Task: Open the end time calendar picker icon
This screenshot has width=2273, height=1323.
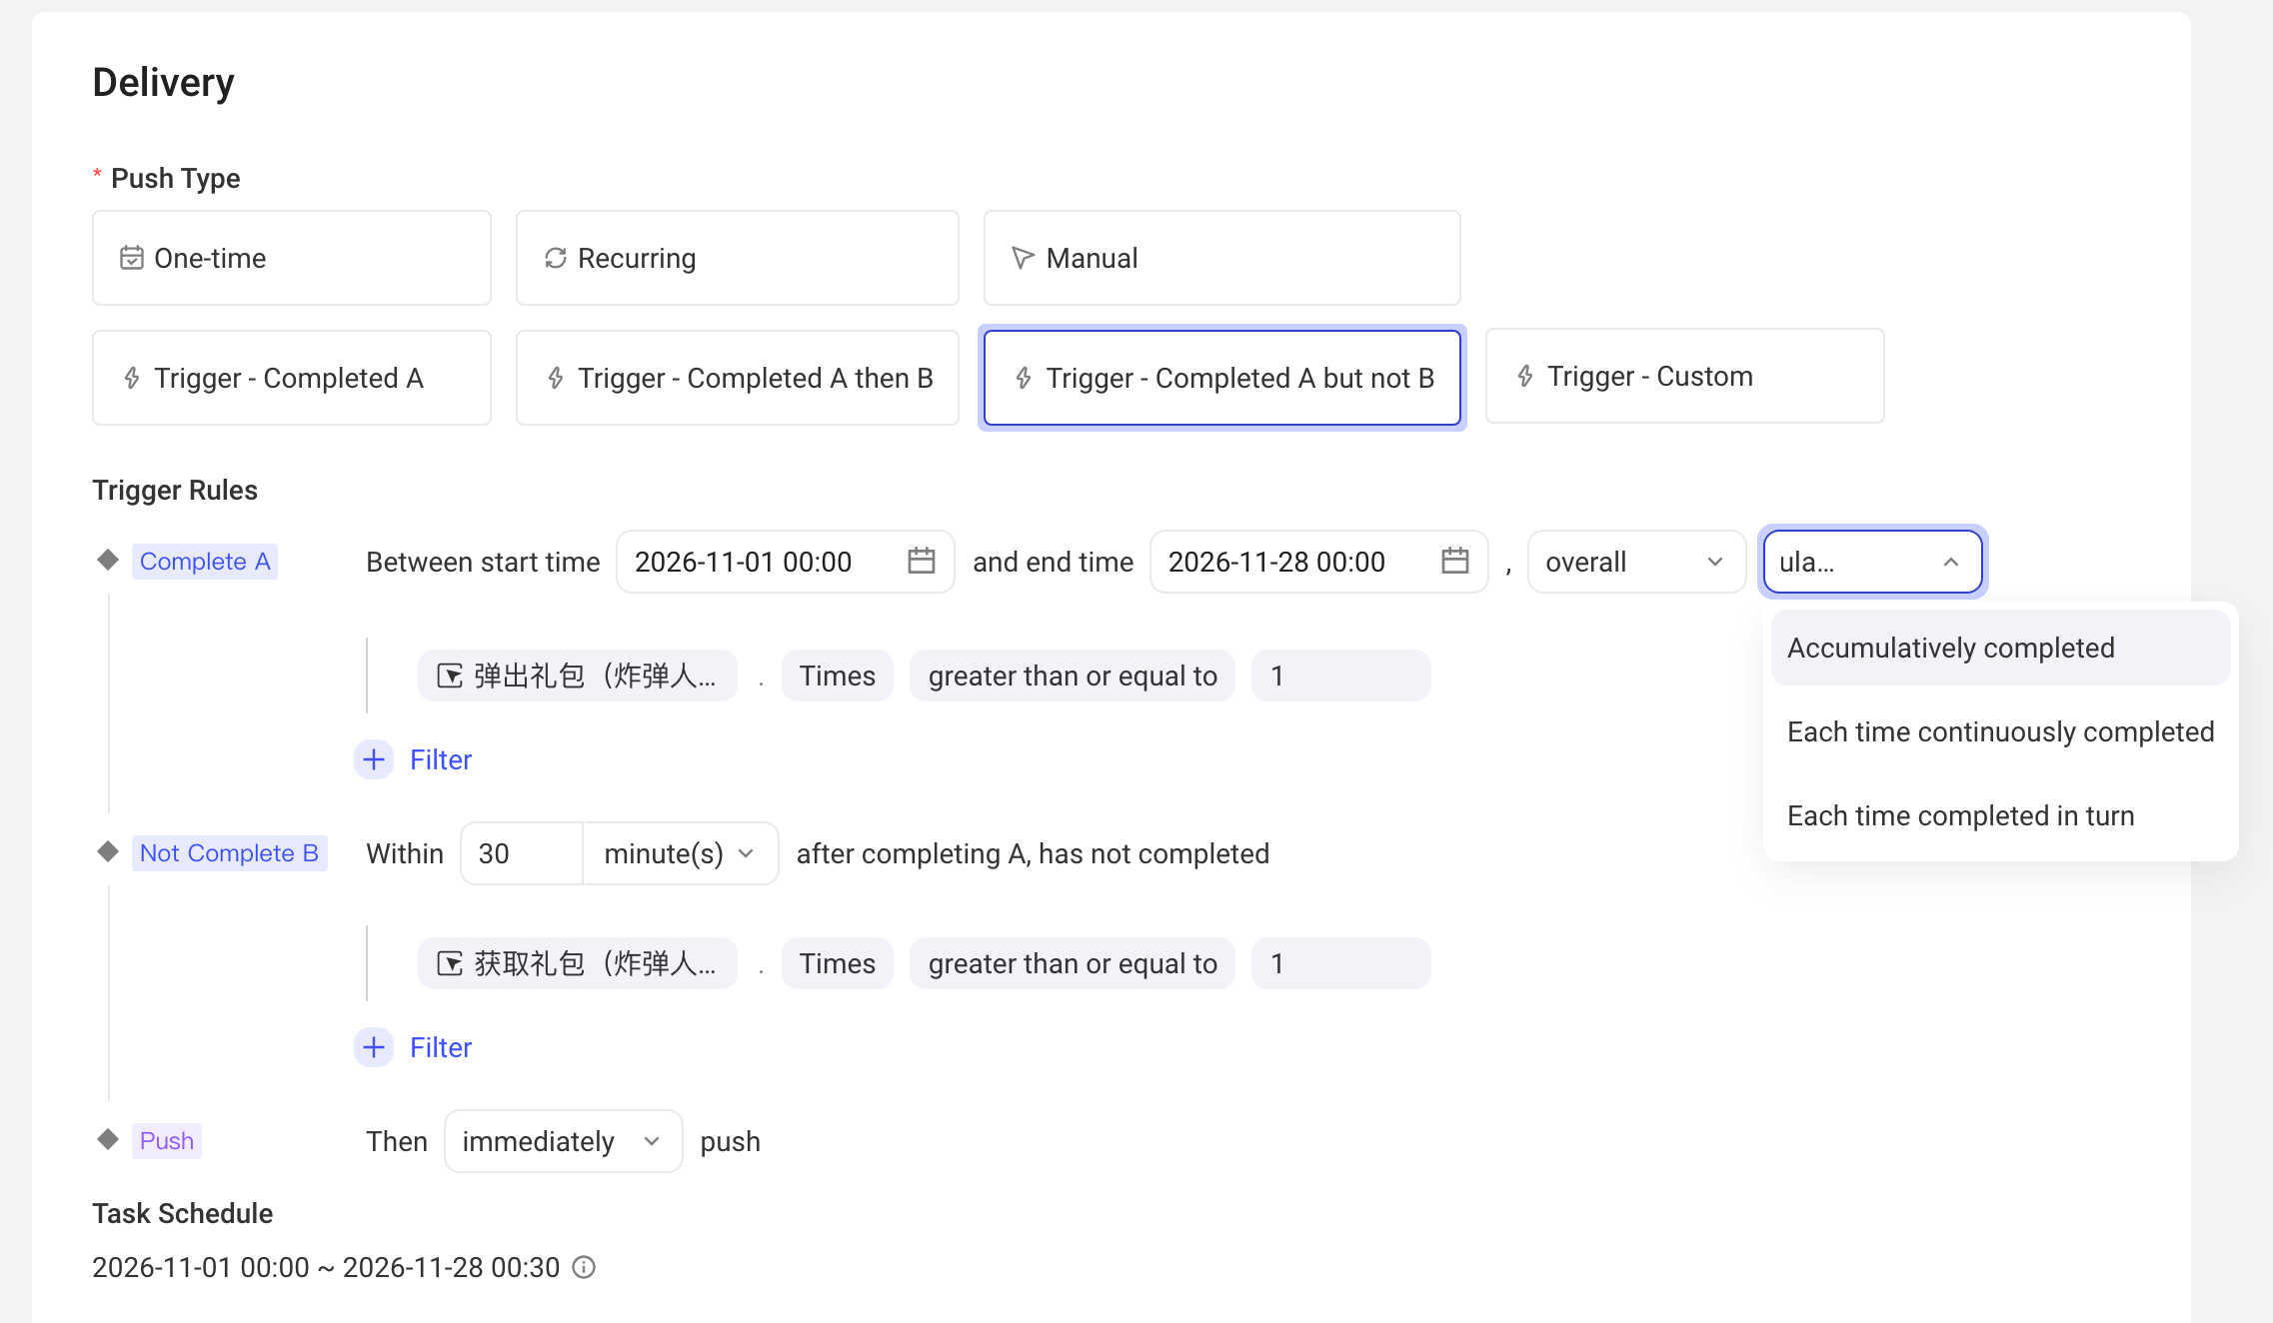Action: click(x=1454, y=561)
